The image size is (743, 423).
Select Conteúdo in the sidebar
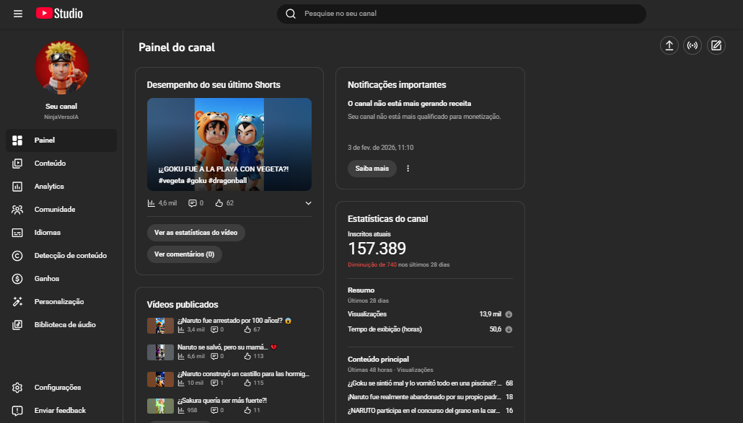pos(50,164)
